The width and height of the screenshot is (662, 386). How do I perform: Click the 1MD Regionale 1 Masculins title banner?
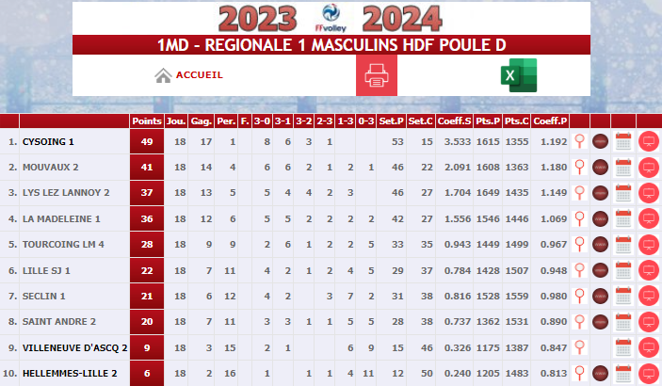click(331, 45)
